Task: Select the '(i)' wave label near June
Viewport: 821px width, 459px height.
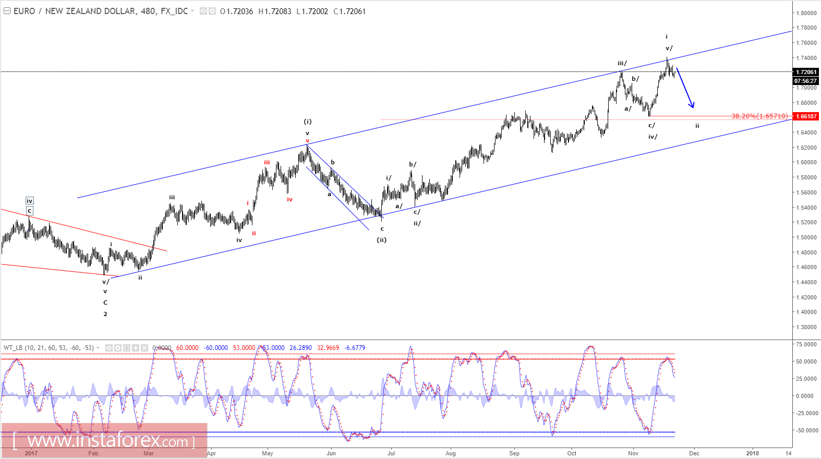Action: [x=308, y=122]
